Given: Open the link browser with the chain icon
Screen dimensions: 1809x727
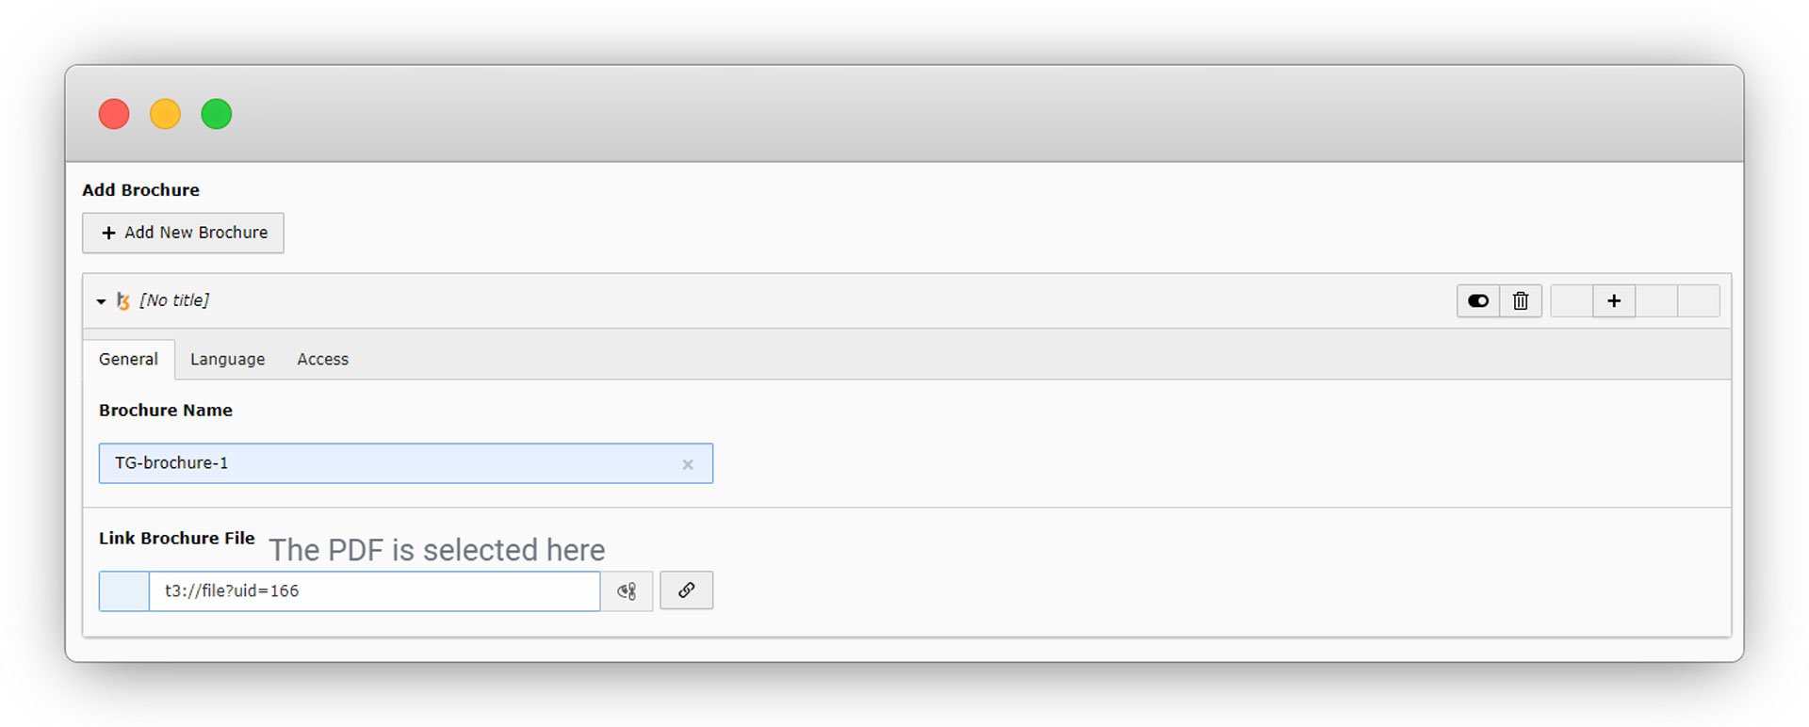Looking at the screenshot, I should (686, 590).
